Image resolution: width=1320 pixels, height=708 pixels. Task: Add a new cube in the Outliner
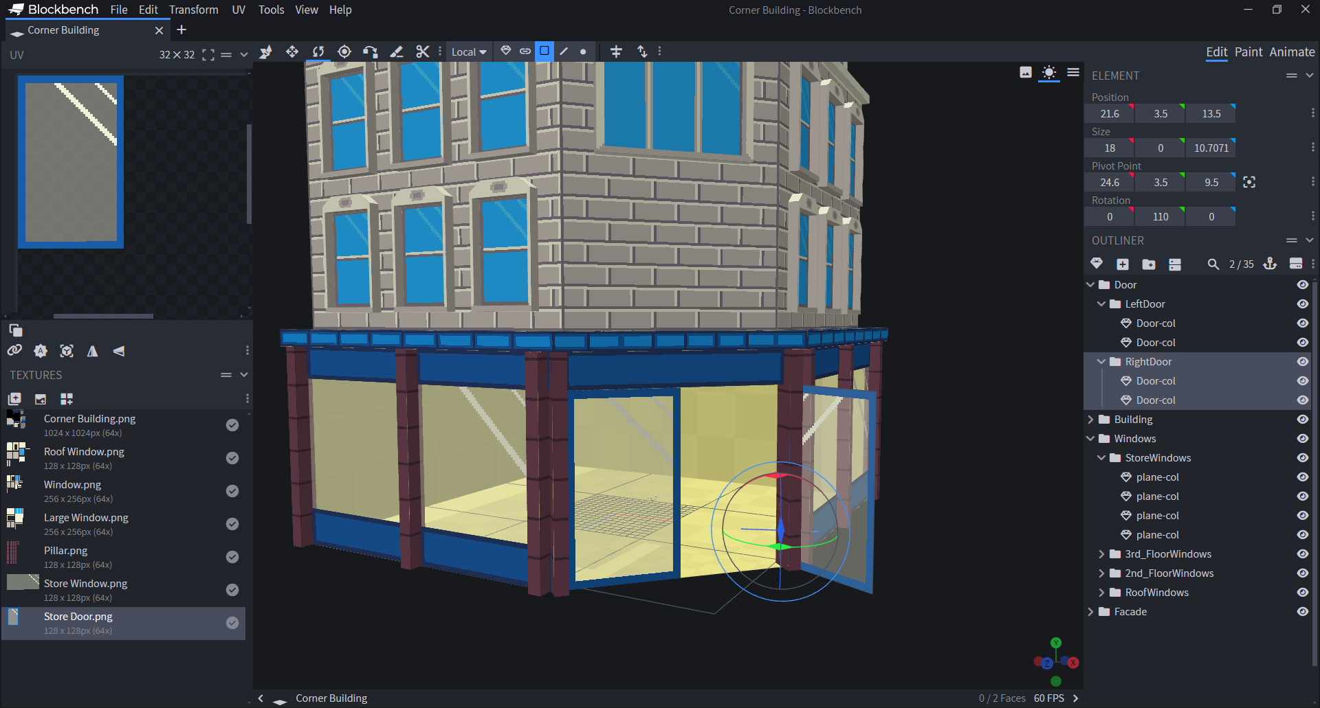pyautogui.click(x=1123, y=264)
